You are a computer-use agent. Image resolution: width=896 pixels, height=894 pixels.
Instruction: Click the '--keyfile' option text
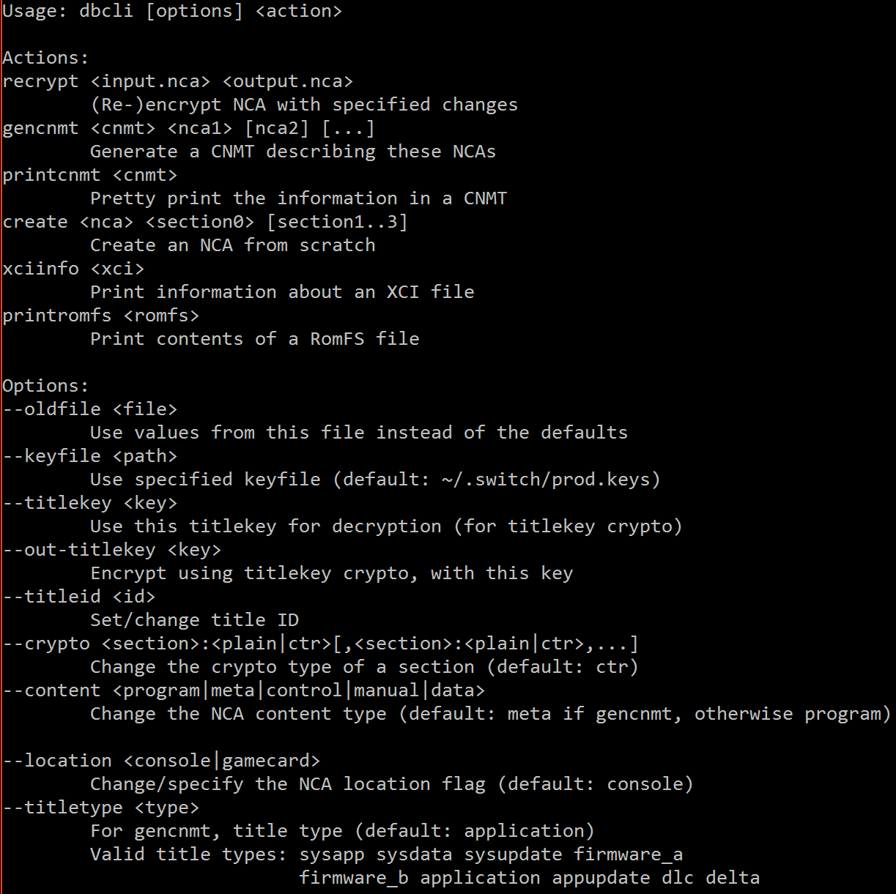(x=52, y=456)
